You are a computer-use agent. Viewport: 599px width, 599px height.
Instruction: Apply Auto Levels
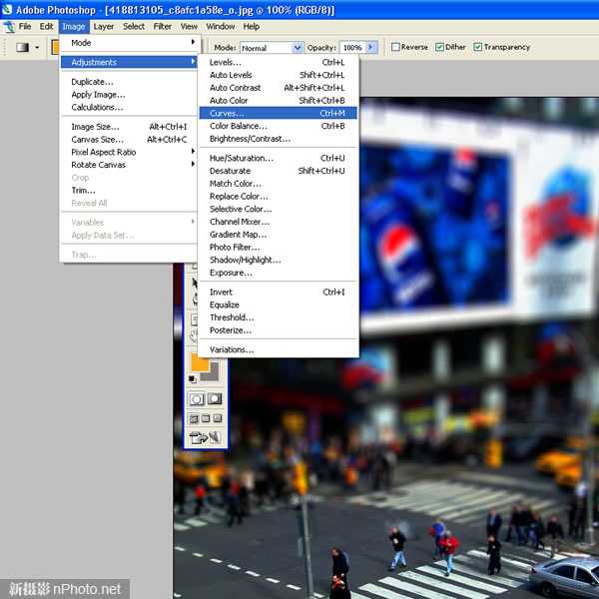(x=279, y=75)
